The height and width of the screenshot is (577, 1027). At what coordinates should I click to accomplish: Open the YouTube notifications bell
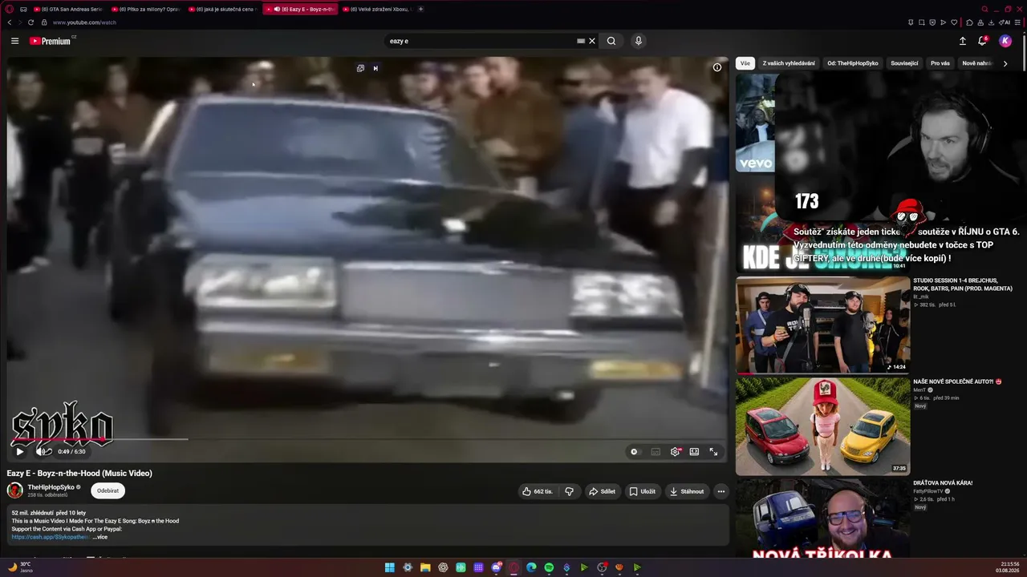(982, 41)
